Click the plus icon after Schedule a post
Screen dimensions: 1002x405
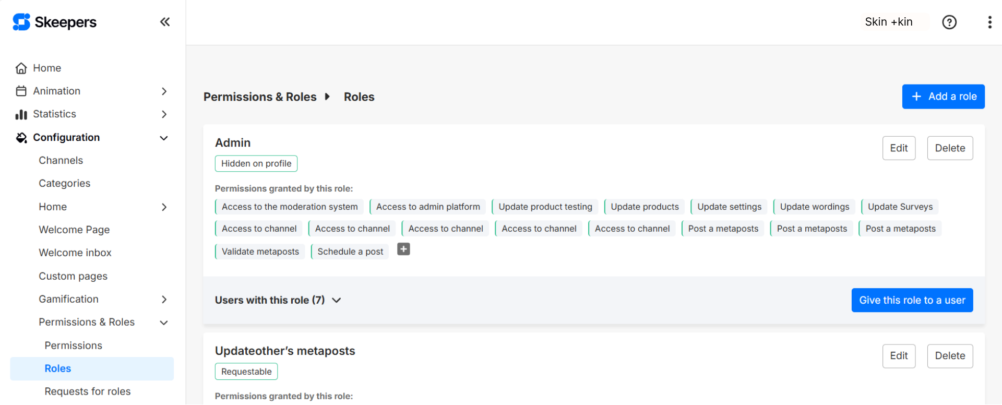pos(403,249)
